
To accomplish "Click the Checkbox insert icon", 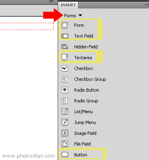I will tap(65, 68).
